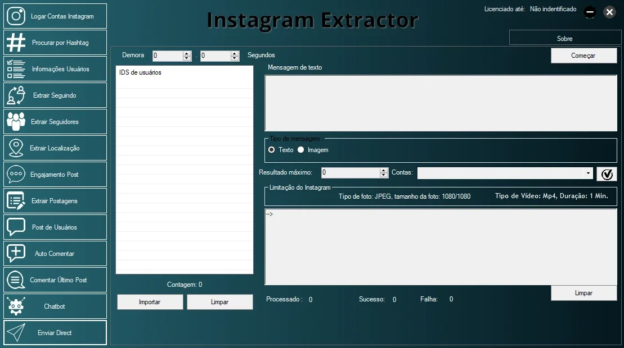Click Limpar below the log box
Screen dimensions: 624x348
coord(584,293)
